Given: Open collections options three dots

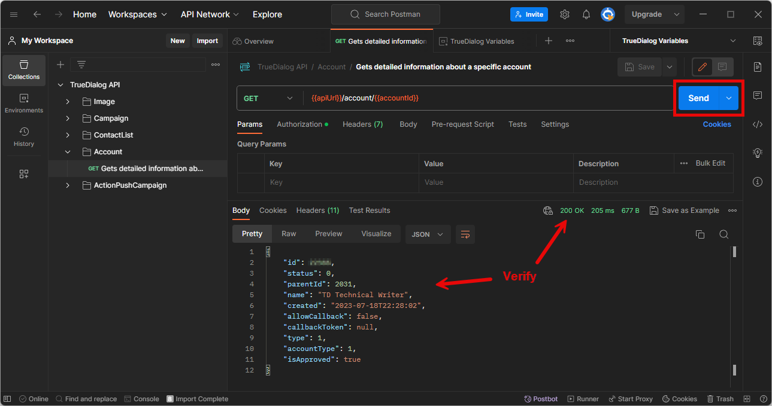Looking at the screenshot, I should tap(216, 65).
